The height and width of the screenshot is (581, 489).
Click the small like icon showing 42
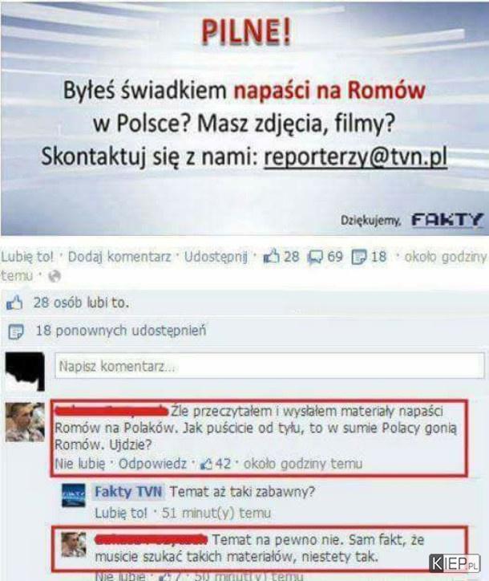point(206,464)
